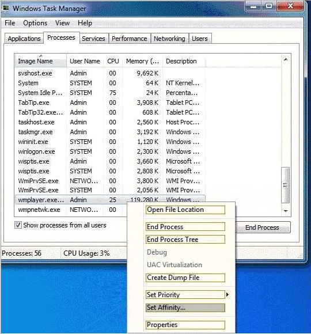Choose Open File Location from context menu
Screen dimensions: 311x334
pos(185,210)
